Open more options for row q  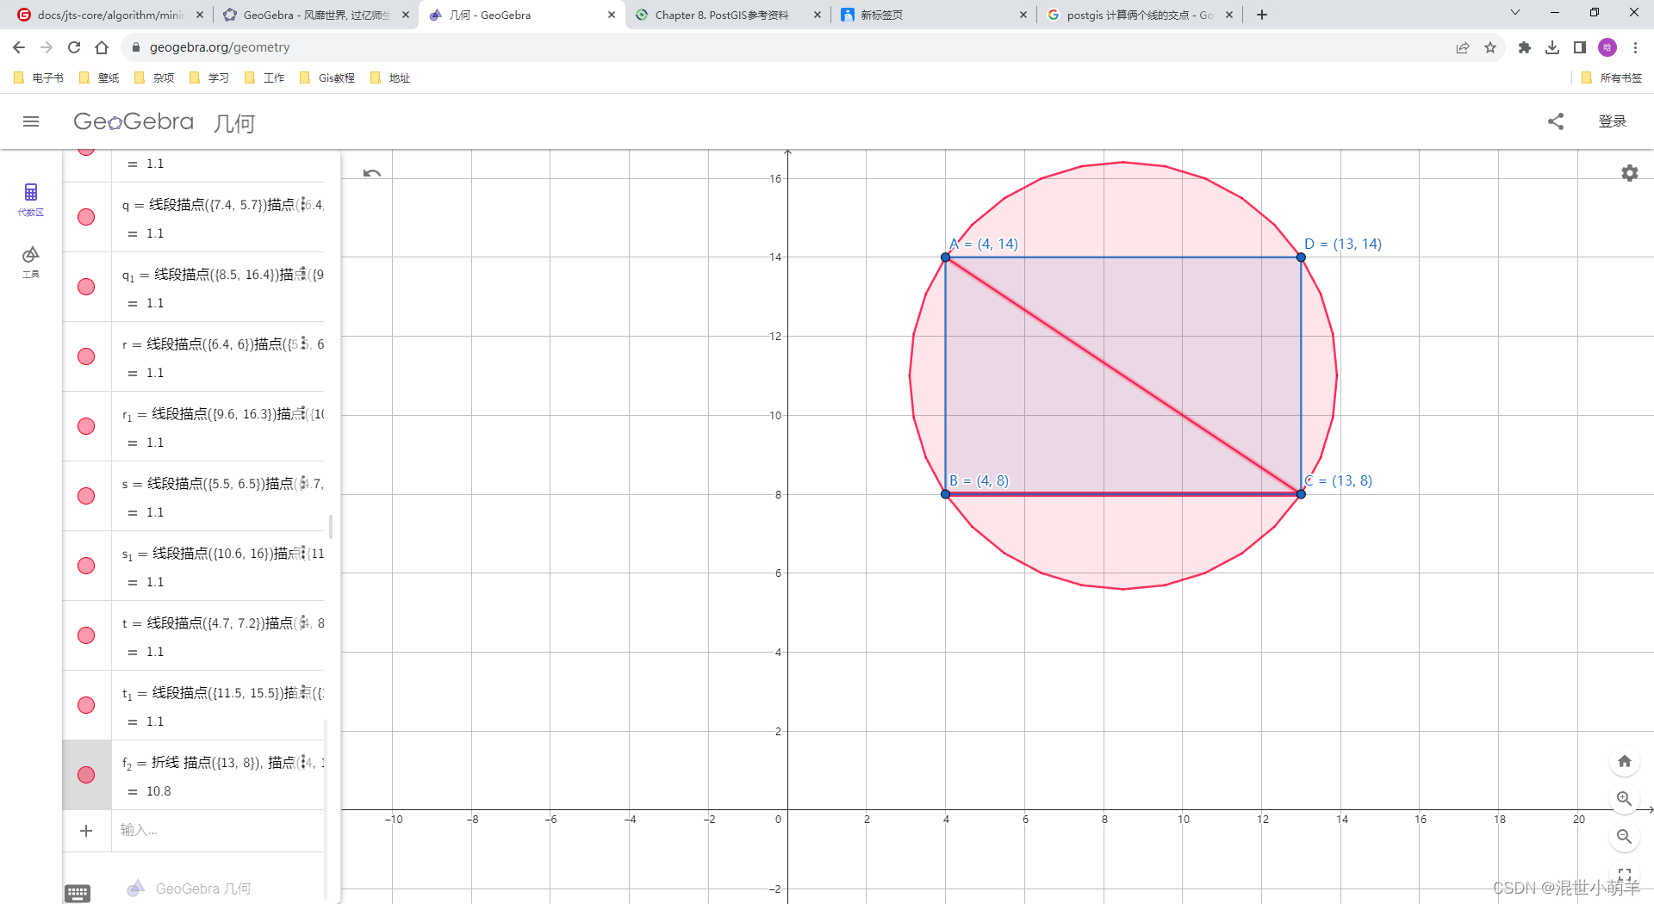tap(303, 205)
